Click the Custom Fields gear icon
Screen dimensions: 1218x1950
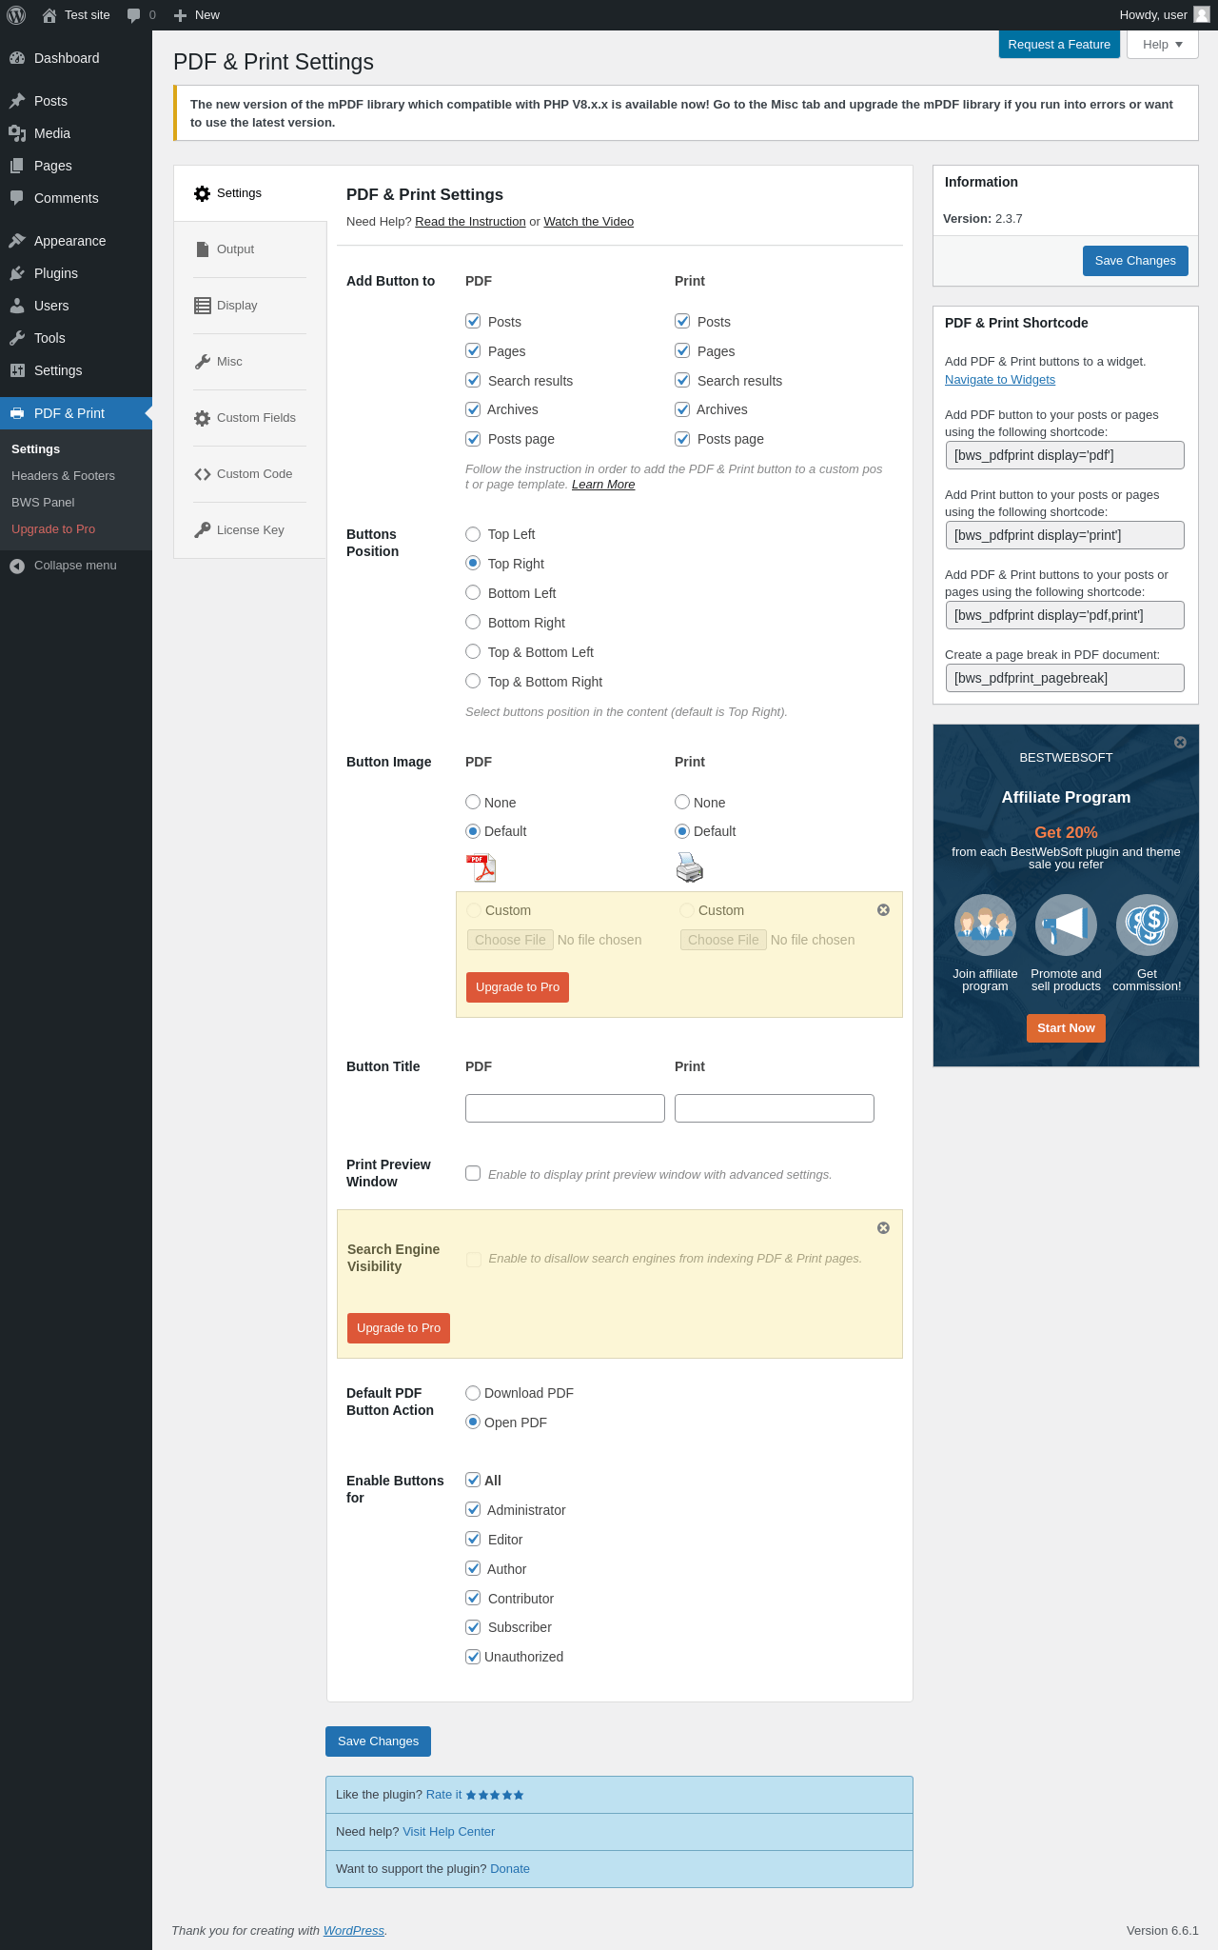click(202, 418)
